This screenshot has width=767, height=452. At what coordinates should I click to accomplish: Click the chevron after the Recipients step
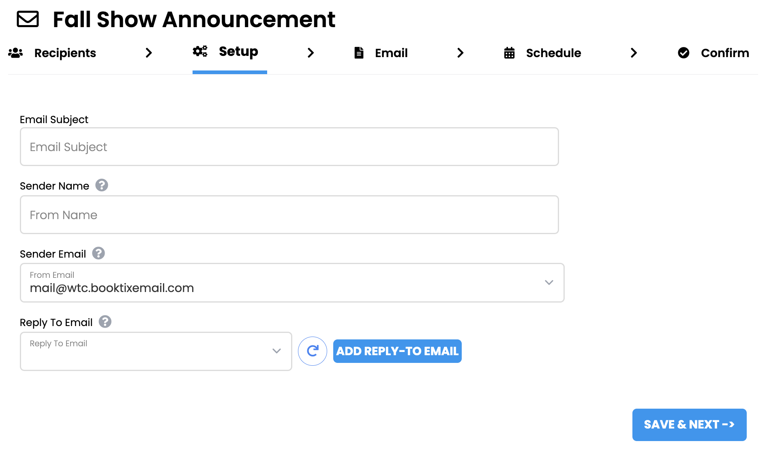pyautogui.click(x=149, y=53)
